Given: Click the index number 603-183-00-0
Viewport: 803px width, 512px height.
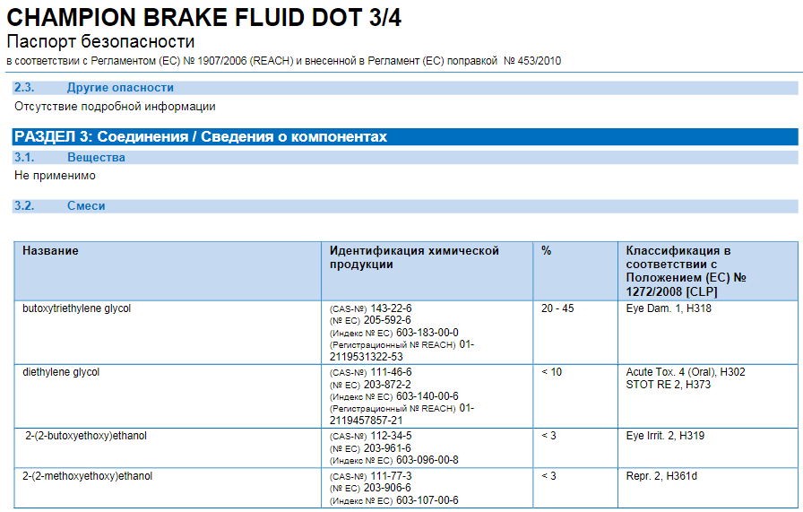Looking at the screenshot, I should tap(427, 333).
